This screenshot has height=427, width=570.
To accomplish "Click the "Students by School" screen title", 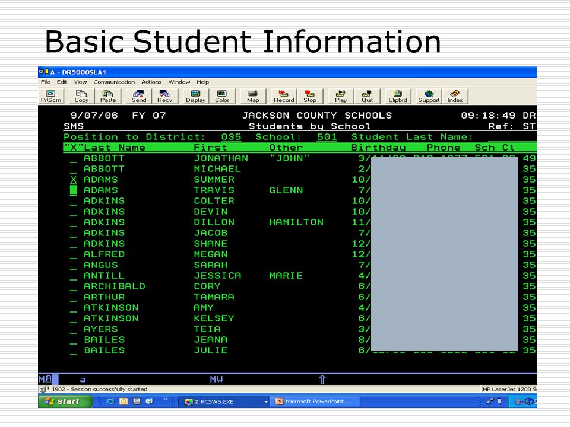I will pos(310,126).
